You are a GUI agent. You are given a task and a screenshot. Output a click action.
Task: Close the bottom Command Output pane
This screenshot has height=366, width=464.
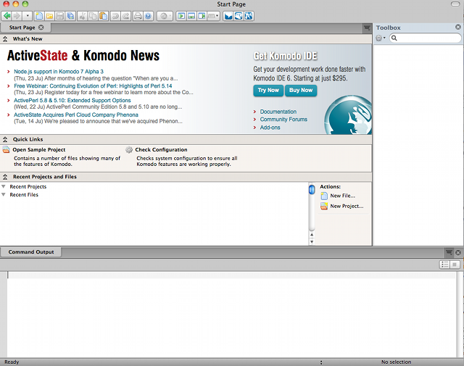click(x=458, y=253)
